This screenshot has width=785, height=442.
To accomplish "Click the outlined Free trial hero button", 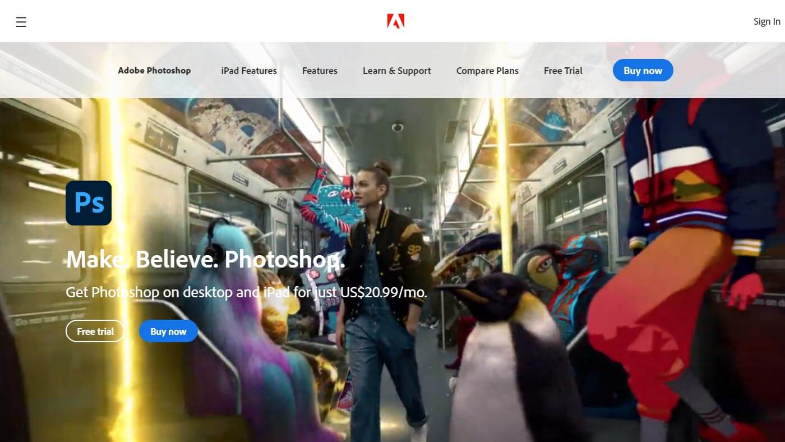I will coord(95,331).
